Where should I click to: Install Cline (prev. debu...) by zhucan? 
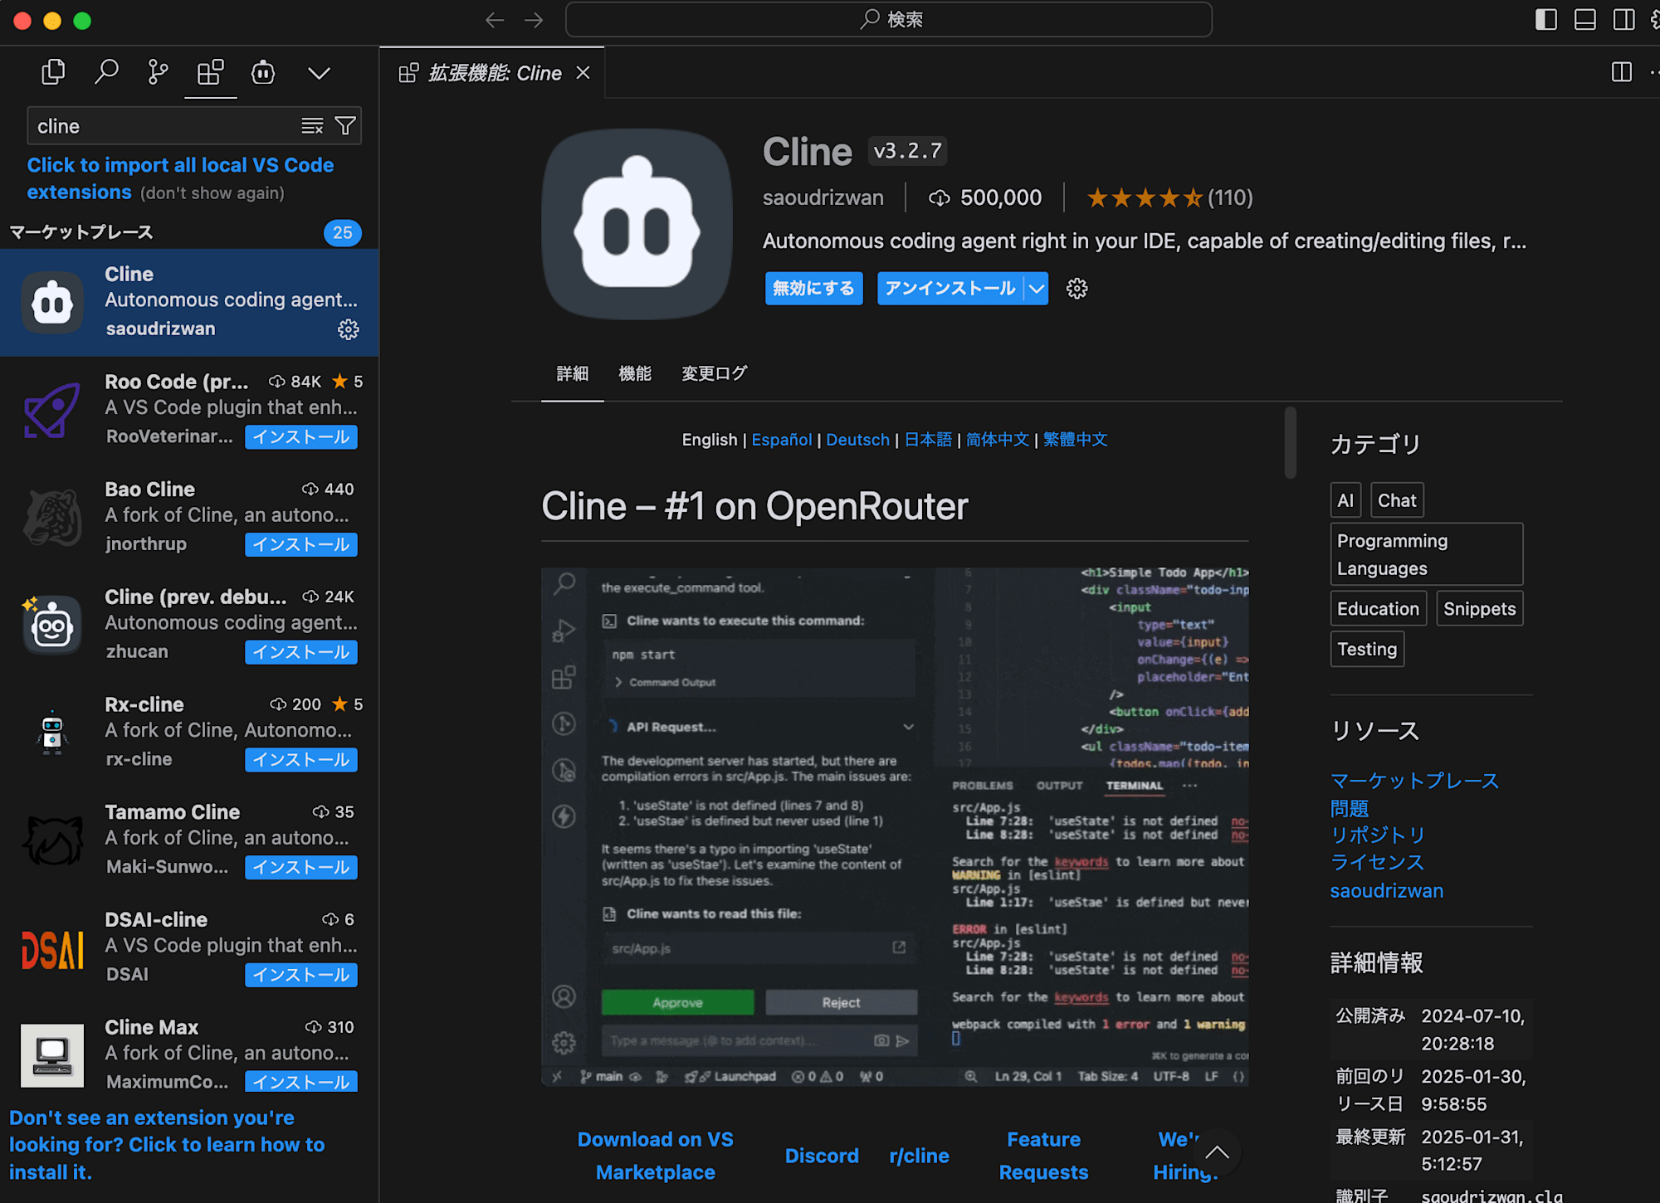tap(301, 652)
